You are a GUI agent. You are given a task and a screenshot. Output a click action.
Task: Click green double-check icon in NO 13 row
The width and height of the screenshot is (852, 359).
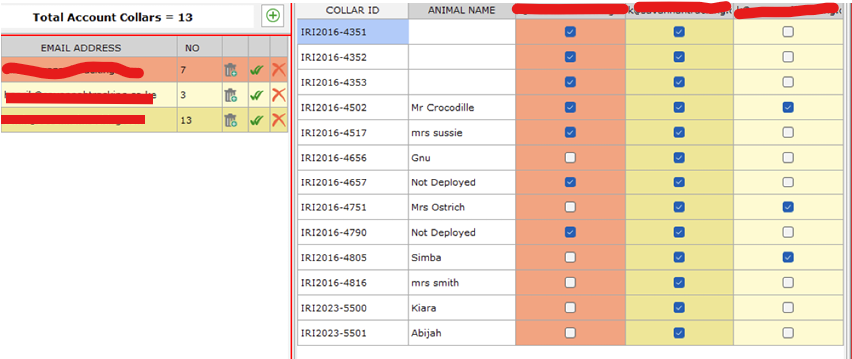(x=258, y=120)
